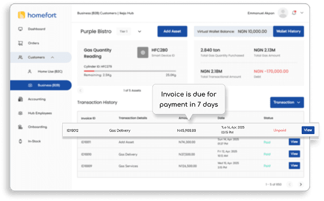Click the amount N45,900.00

186,130
